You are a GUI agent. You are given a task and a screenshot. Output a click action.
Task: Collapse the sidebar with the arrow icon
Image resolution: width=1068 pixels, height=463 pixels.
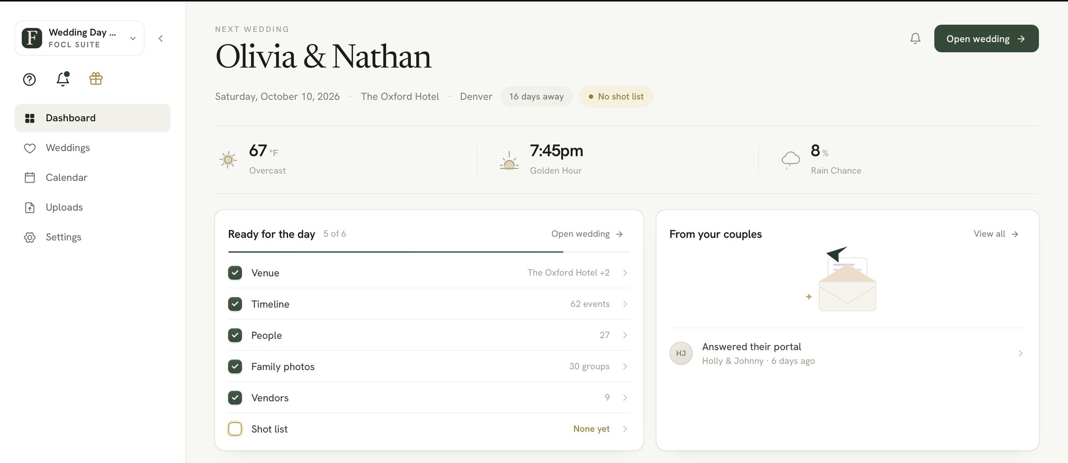point(161,38)
